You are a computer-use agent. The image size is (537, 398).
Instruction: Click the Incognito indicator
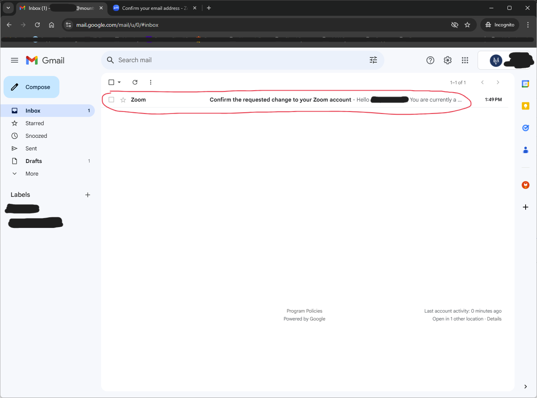(x=500, y=25)
